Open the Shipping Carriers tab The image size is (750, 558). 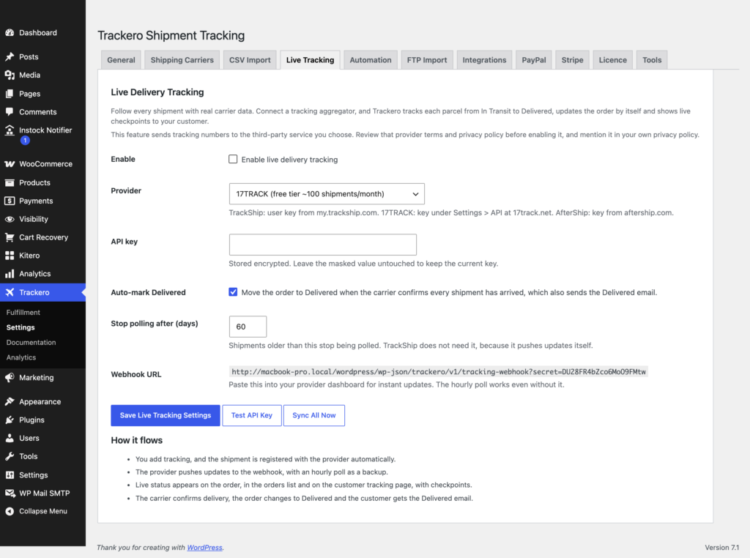pos(182,60)
